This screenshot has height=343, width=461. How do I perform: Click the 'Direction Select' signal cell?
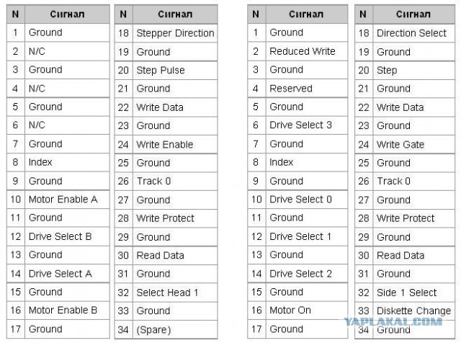[x=411, y=33]
